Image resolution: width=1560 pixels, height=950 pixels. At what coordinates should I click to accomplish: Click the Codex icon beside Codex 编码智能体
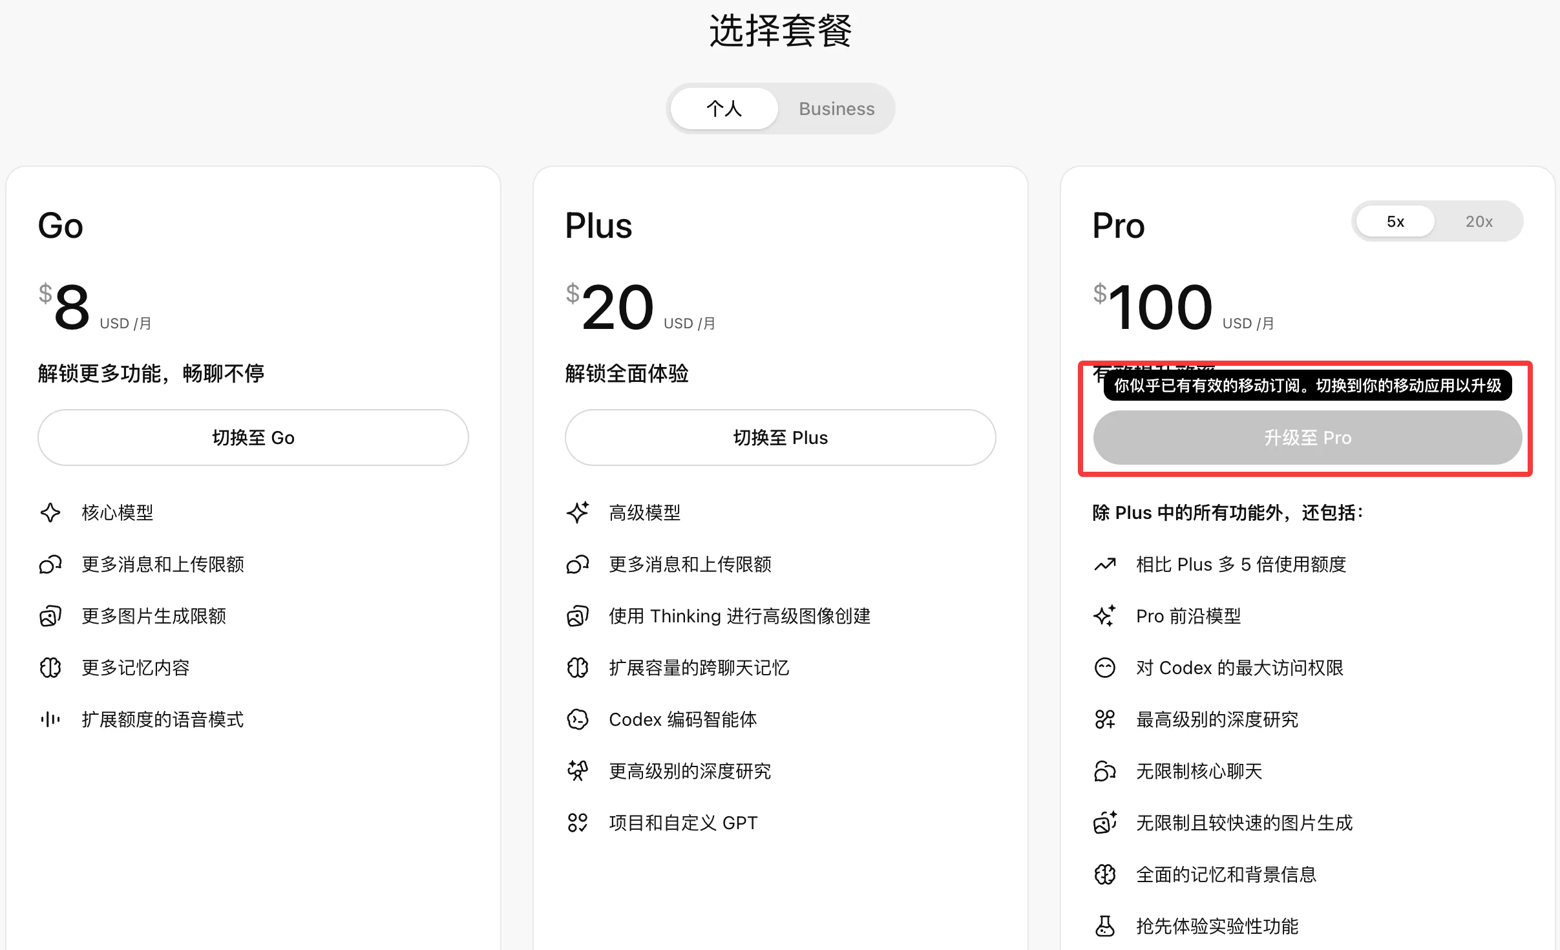[578, 719]
